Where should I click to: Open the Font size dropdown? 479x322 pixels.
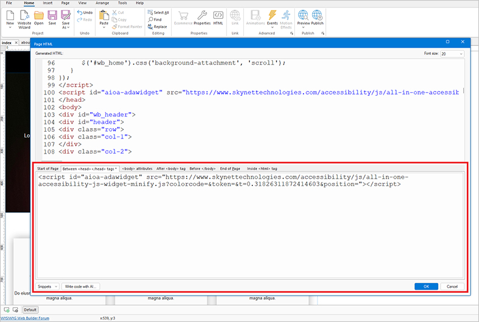coord(452,54)
